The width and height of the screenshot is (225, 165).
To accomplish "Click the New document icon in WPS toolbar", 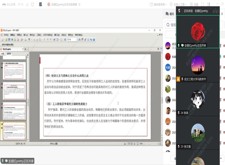I will [2, 40].
